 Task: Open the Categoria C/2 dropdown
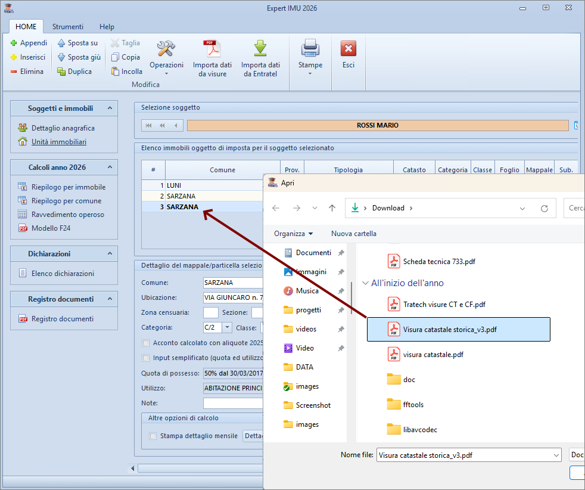[227, 327]
